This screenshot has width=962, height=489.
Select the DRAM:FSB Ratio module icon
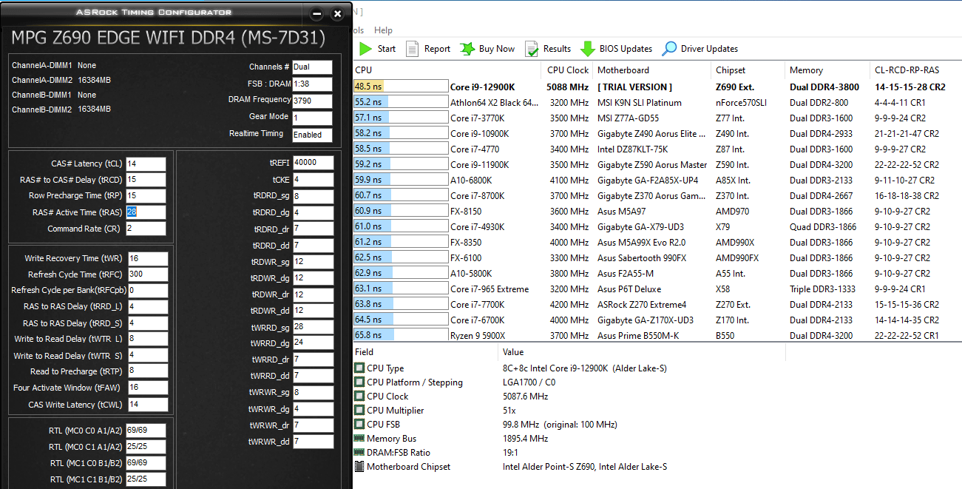359,453
